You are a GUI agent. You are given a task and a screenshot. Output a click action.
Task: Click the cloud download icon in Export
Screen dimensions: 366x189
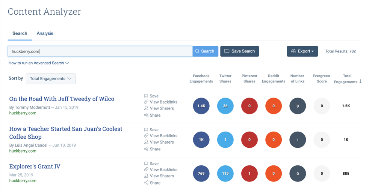[x=293, y=51]
